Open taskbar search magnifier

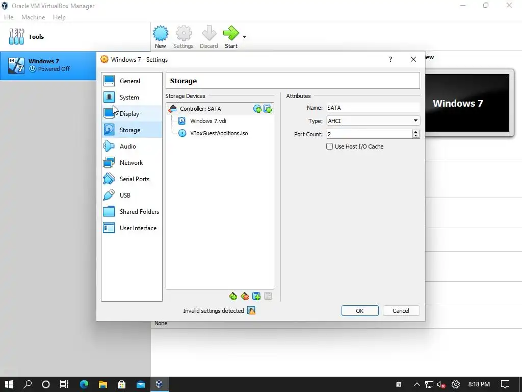point(28,384)
